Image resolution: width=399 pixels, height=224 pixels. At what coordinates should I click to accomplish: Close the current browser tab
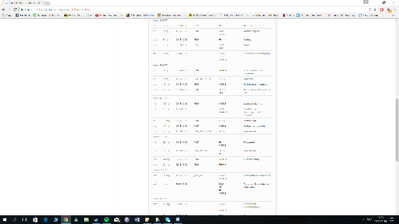click(39, 2)
